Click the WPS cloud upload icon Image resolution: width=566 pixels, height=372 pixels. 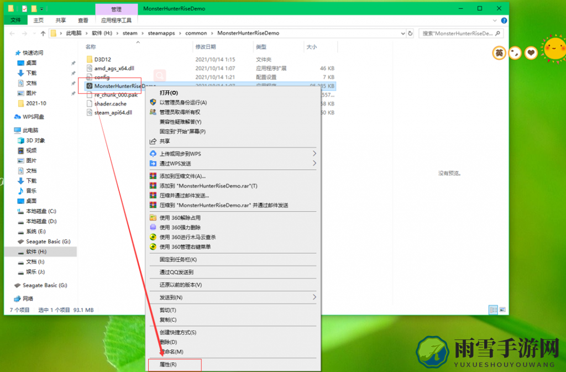(153, 154)
